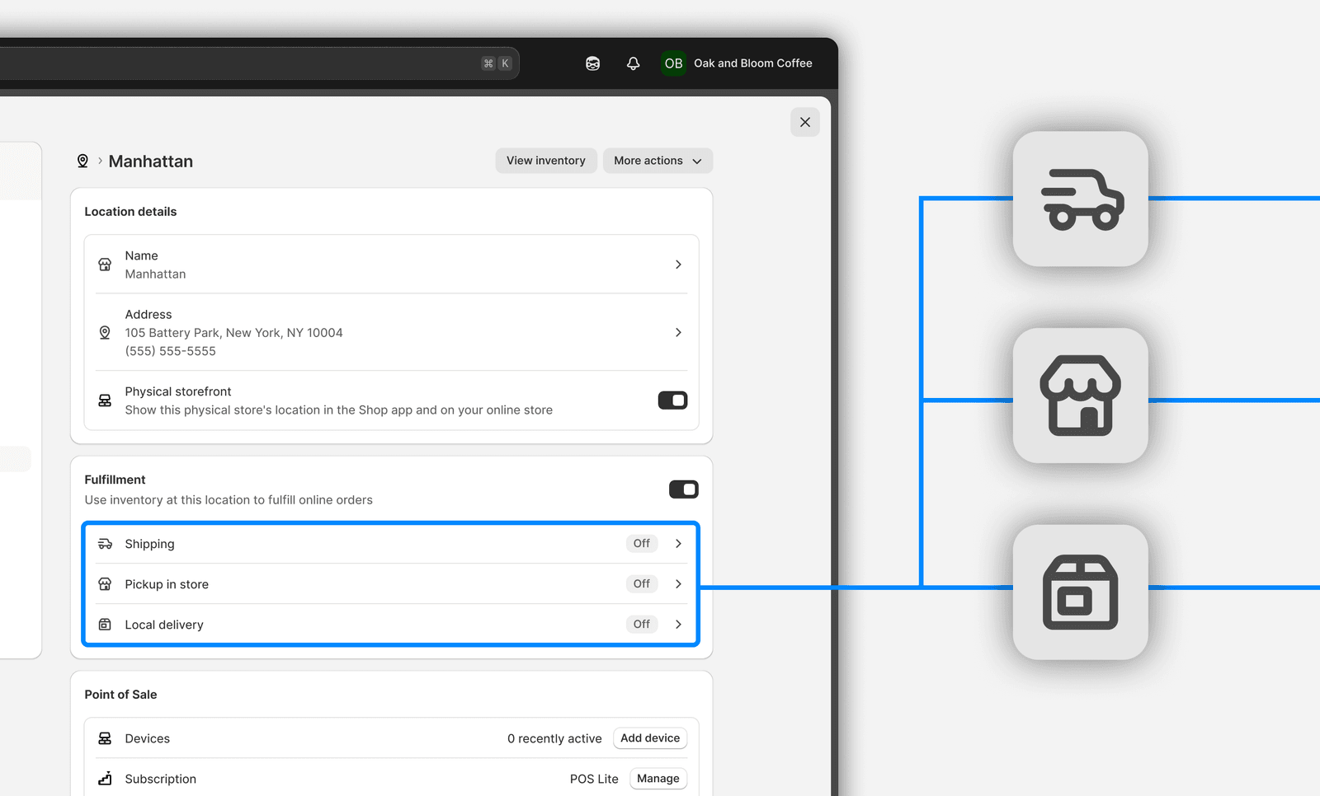The width and height of the screenshot is (1320, 796).
Task: Click the Manhattan page title
Action: click(151, 162)
